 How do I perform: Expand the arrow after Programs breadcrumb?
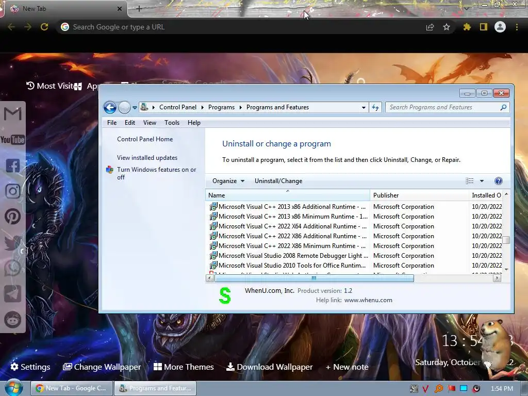tap(241, 107)
